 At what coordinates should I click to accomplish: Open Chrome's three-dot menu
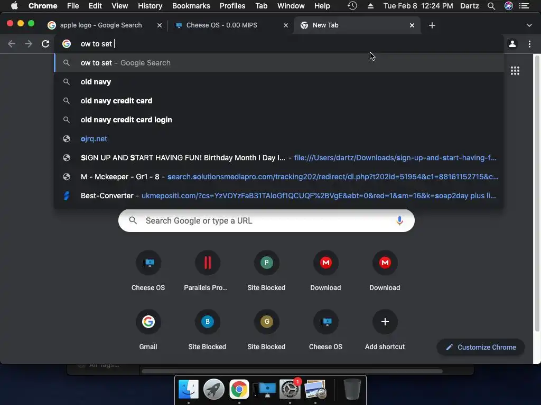coord(529,44)
